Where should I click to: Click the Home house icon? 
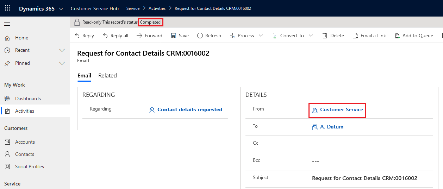pos(7,38)
